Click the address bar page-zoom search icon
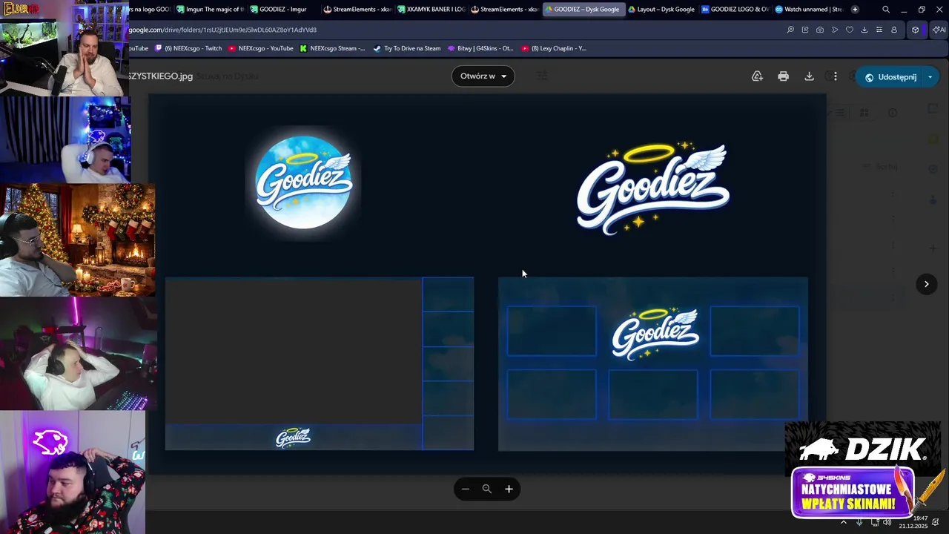Screen dimensions: 949x534 pos(790,30)
